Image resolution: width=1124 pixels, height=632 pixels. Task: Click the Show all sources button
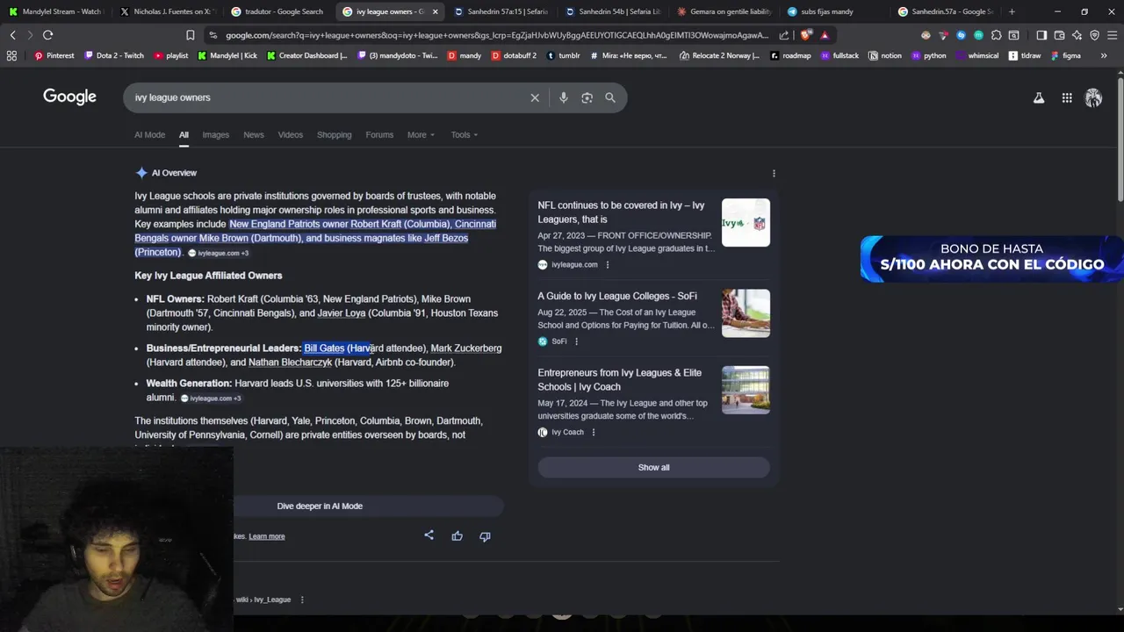(x=653, y=468)
